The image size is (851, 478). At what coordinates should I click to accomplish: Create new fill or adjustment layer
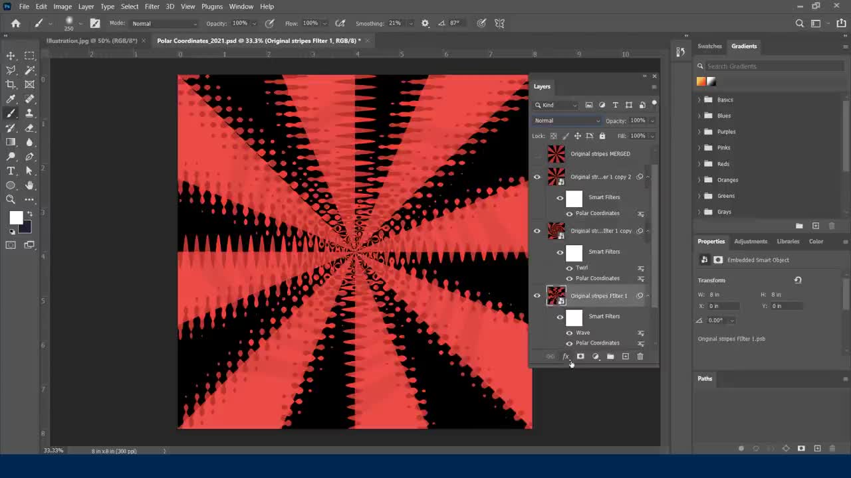(x=596, y=357)
